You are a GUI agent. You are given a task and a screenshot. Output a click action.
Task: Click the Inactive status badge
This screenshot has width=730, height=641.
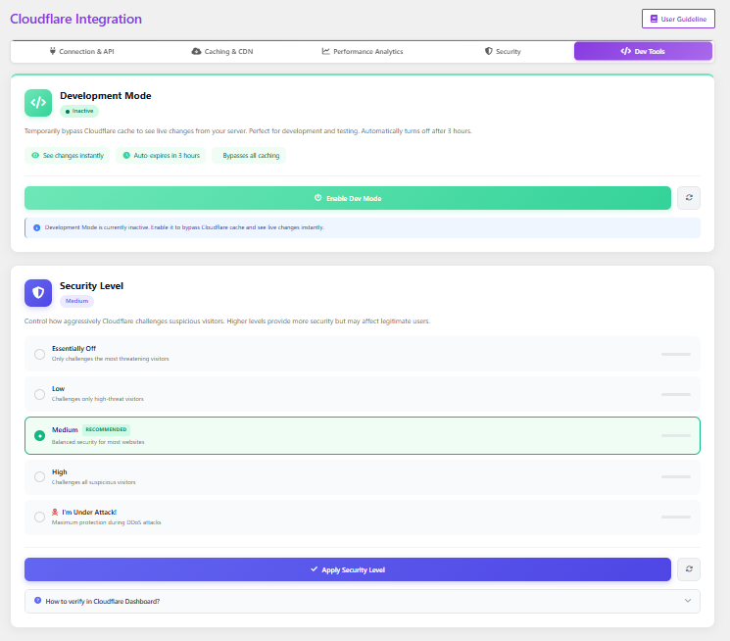coord(79,111)
